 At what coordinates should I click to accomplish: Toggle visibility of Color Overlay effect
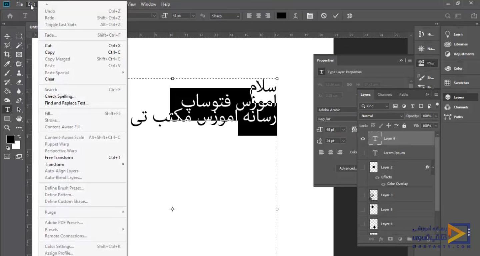click(x=383, y=184)
